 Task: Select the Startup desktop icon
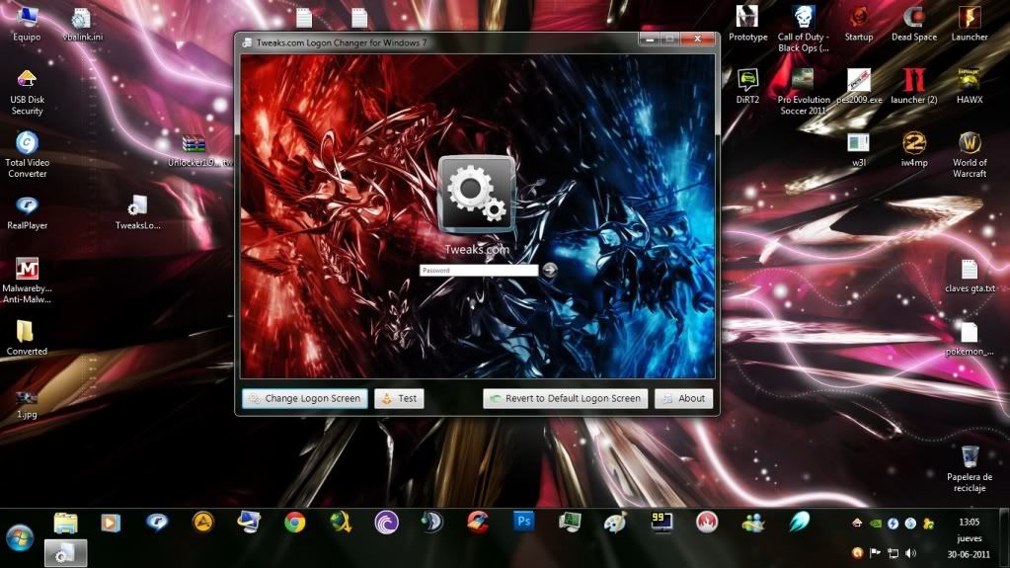[x=859, y=23]
